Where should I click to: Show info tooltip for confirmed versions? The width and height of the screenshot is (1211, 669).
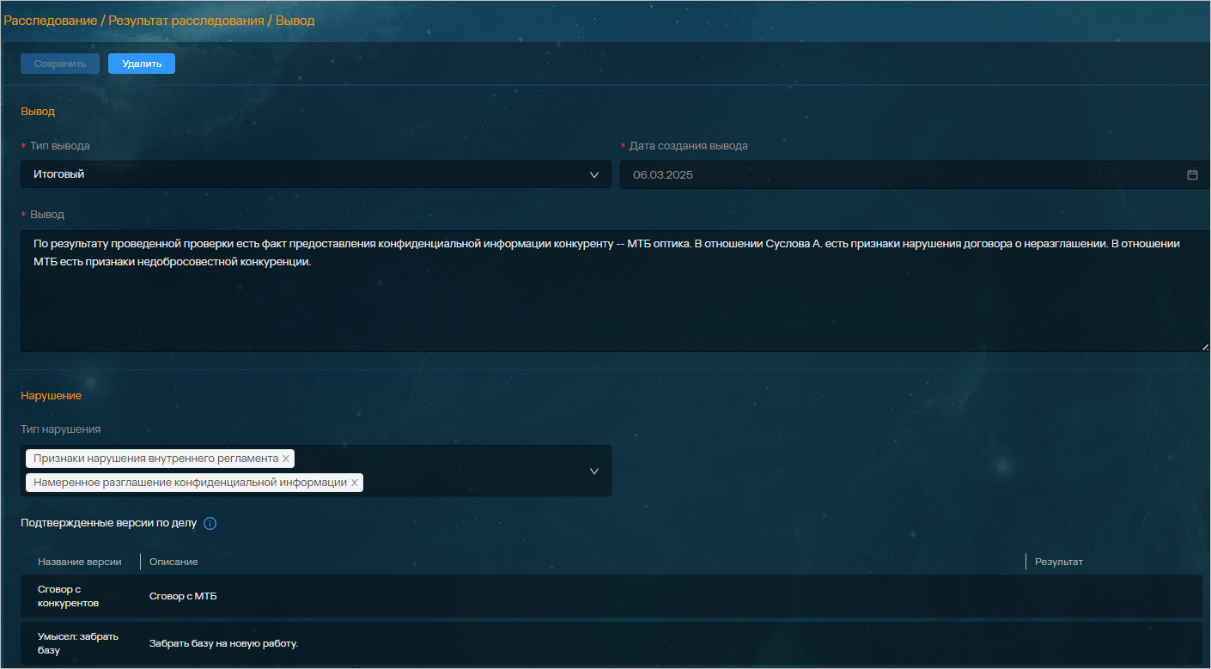click(x=210, y=523)
